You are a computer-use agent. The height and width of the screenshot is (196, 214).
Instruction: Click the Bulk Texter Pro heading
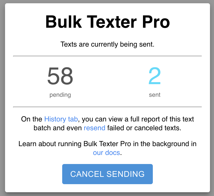(108, 22)
